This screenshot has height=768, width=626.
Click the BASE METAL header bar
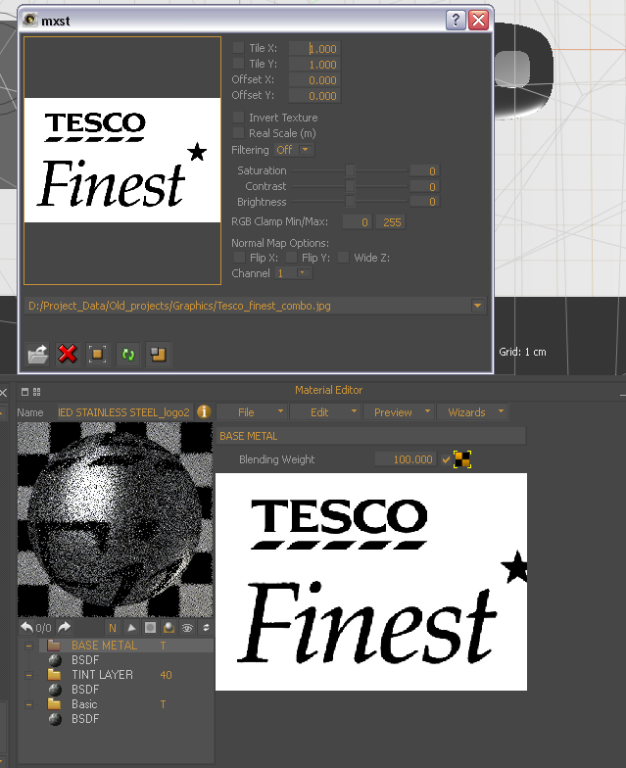[371, 435]
